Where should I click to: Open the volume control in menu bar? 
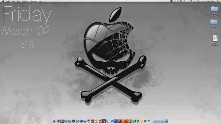pyautogui.click(x=195, y=1)
